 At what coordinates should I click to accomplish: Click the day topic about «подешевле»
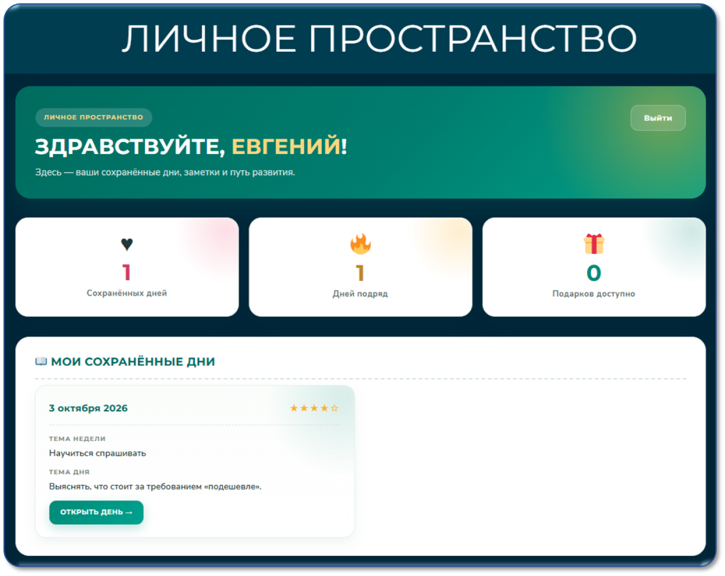point(155,486)
